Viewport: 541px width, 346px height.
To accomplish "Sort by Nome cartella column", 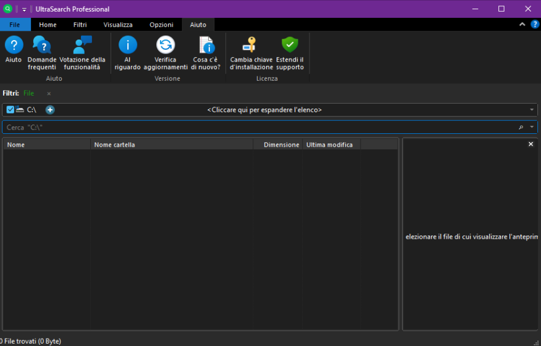I will [x=172, y=144].
